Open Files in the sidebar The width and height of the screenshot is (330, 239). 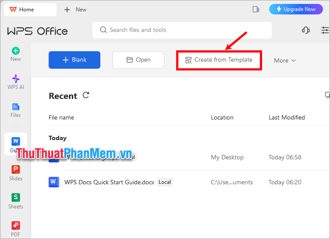click(x=16, y=110)
